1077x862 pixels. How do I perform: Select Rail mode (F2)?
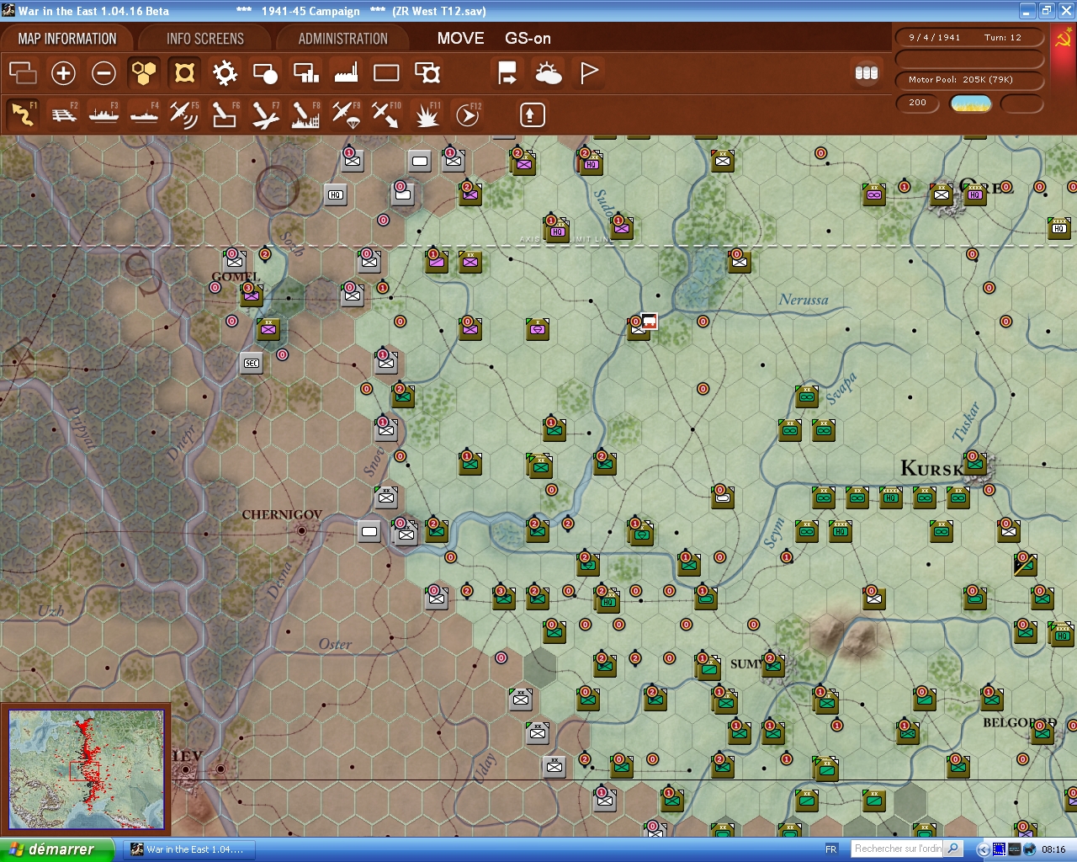click(x=63, y=114)
